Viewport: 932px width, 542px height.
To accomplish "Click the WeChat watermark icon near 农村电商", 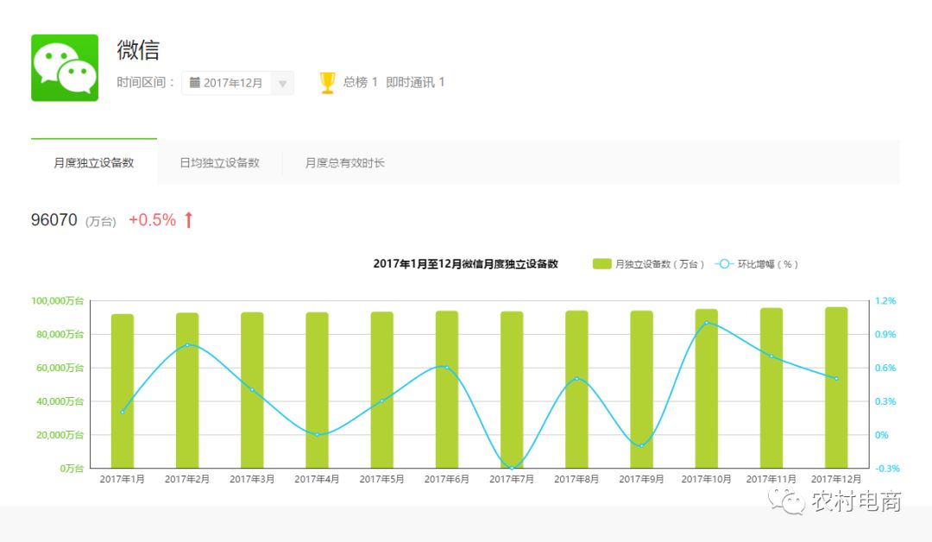I will 789,500.
